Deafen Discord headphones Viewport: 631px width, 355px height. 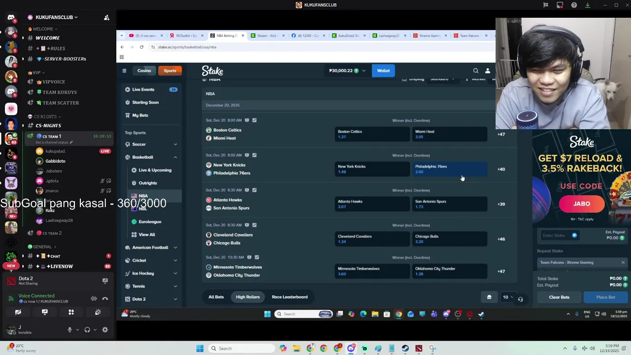(x=87, y=330)
